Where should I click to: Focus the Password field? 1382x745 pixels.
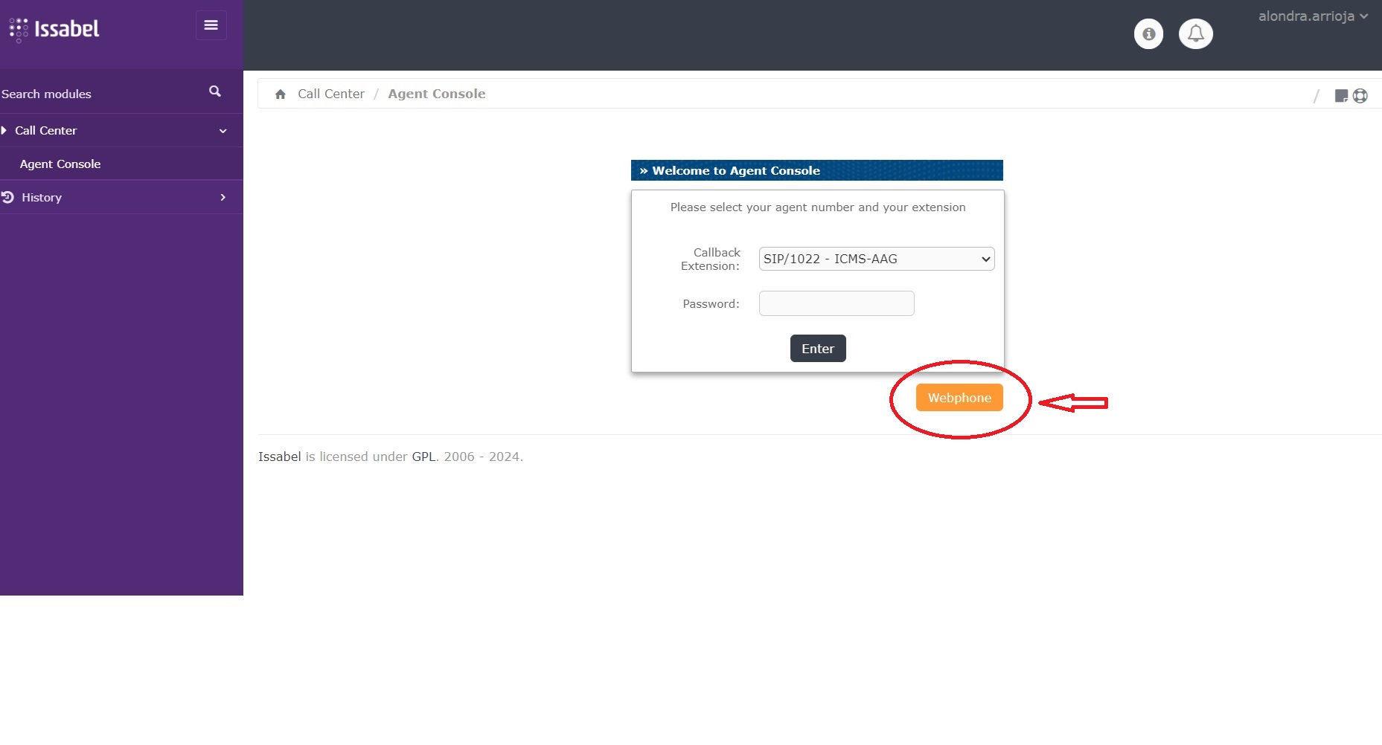pyautogui.click(x=836, y=303)
